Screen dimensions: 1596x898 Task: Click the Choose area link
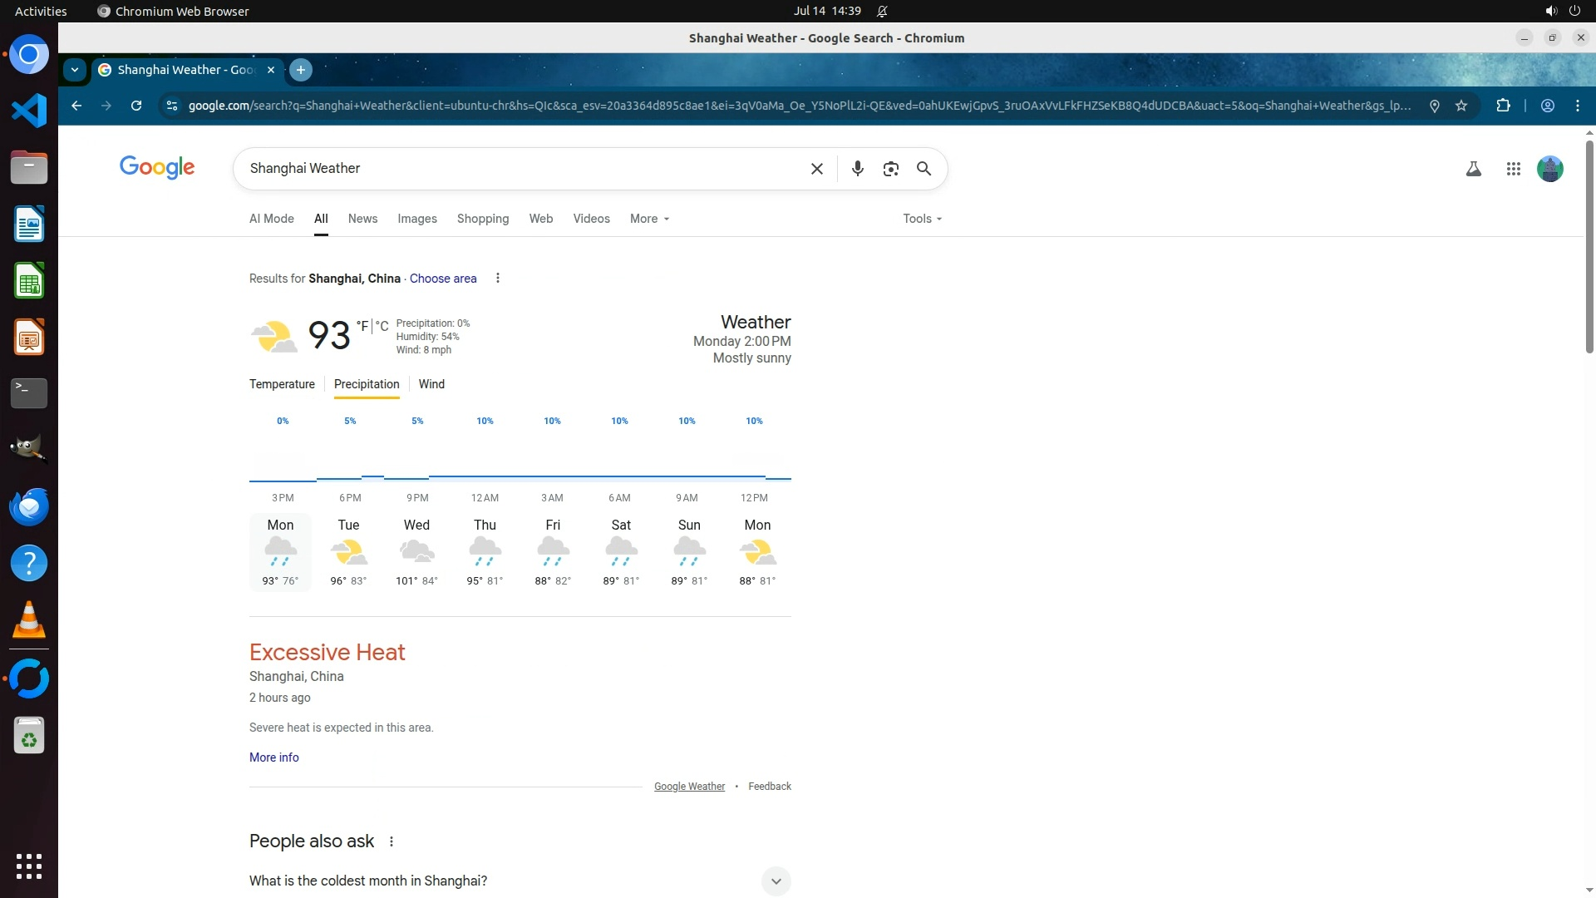pyautogui.click(x=443, y=279)
